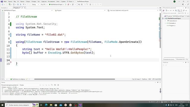Click the Windows taskbar search box
Image resolution: width=190 pixels, height=107 pixels.
coord(22,105)
